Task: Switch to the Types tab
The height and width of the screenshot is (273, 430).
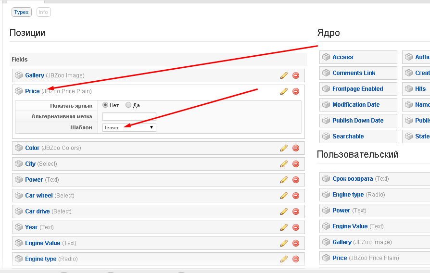Action: coord(22,12)
